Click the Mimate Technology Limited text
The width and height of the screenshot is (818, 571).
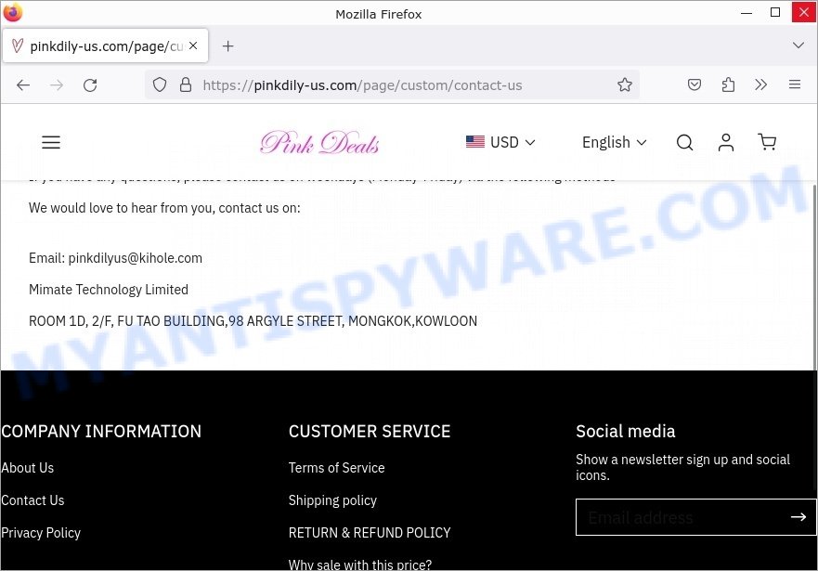click(x=109, y=290)
